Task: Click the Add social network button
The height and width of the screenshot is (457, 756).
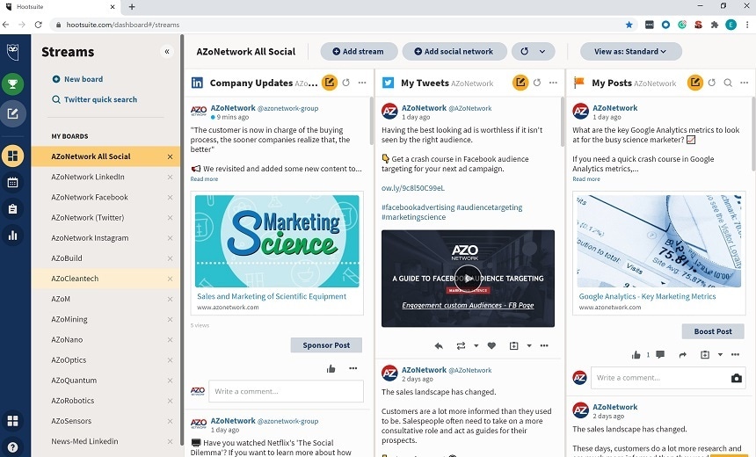Action: (454, 51)
